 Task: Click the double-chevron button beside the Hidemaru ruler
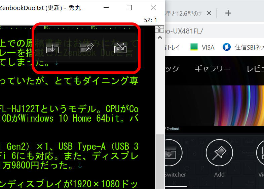click(x=159, y=27)
